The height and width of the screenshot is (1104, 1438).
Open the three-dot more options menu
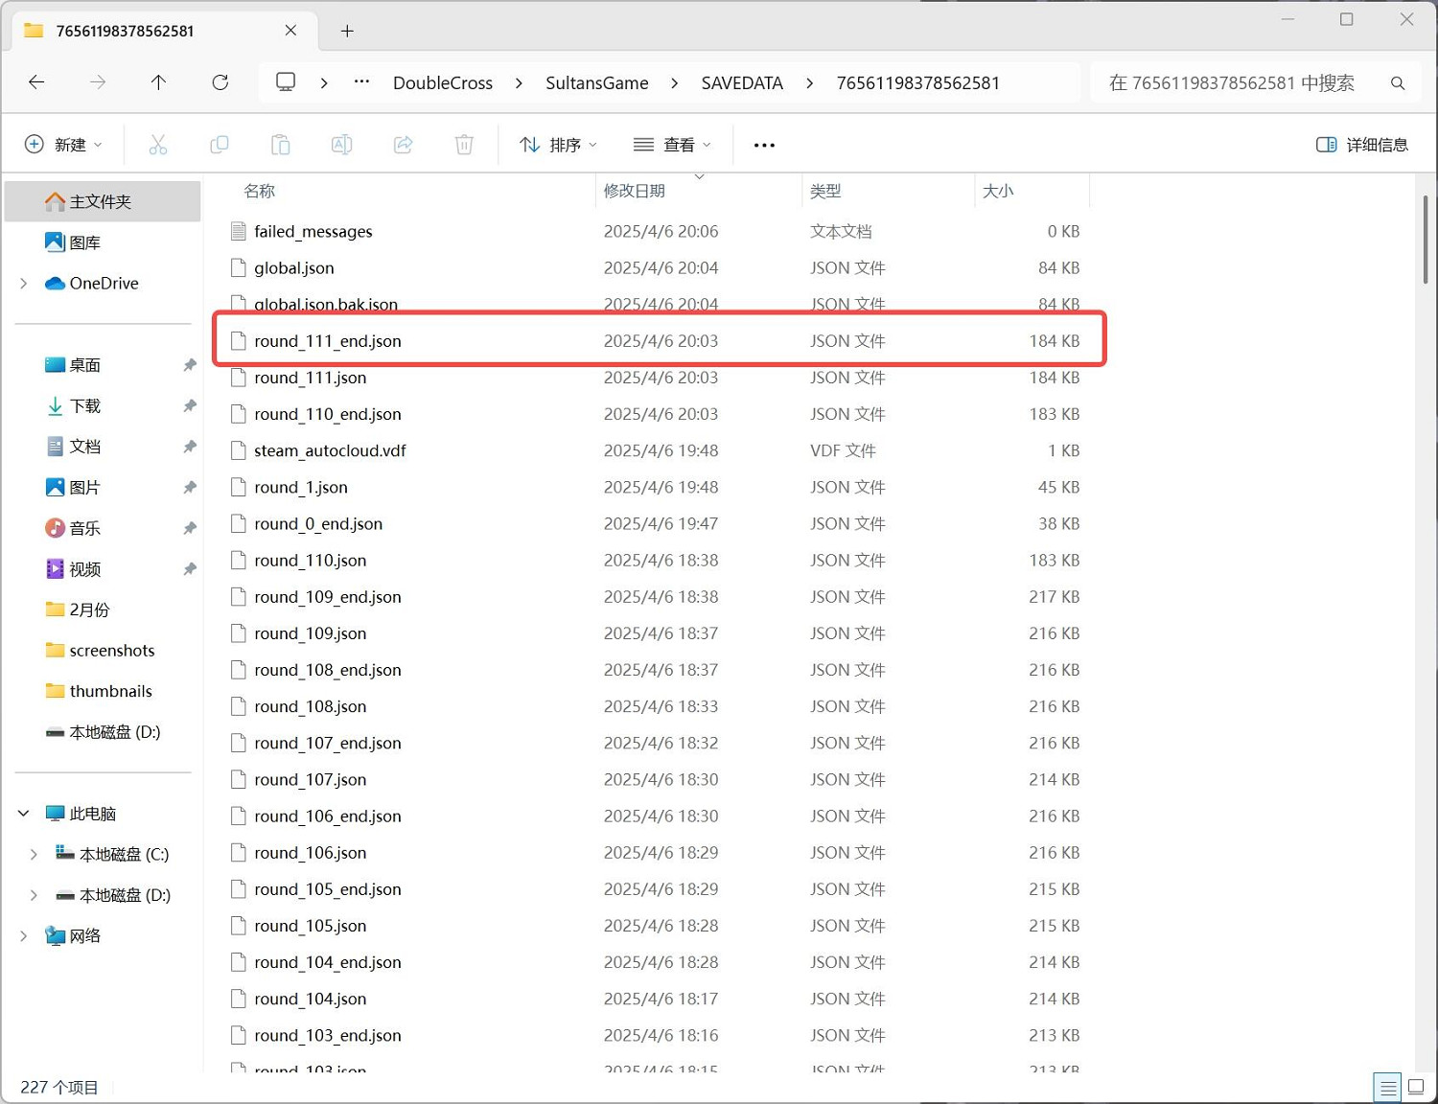(x=764, y=145)
